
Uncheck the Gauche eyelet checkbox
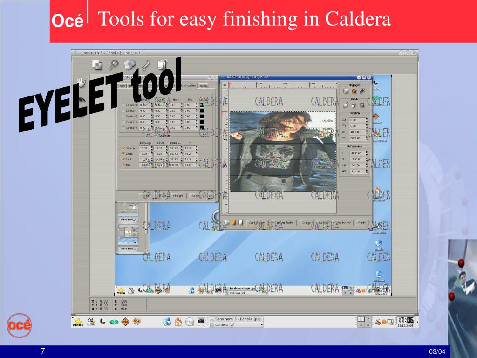click(123, 148)
